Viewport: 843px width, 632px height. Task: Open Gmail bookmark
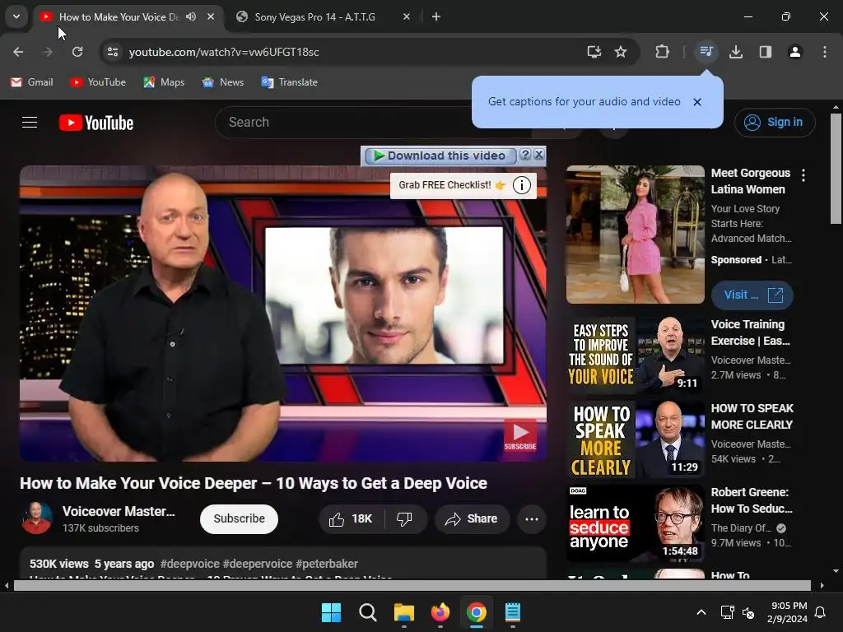pyautogui.click(x=32, y=82)
